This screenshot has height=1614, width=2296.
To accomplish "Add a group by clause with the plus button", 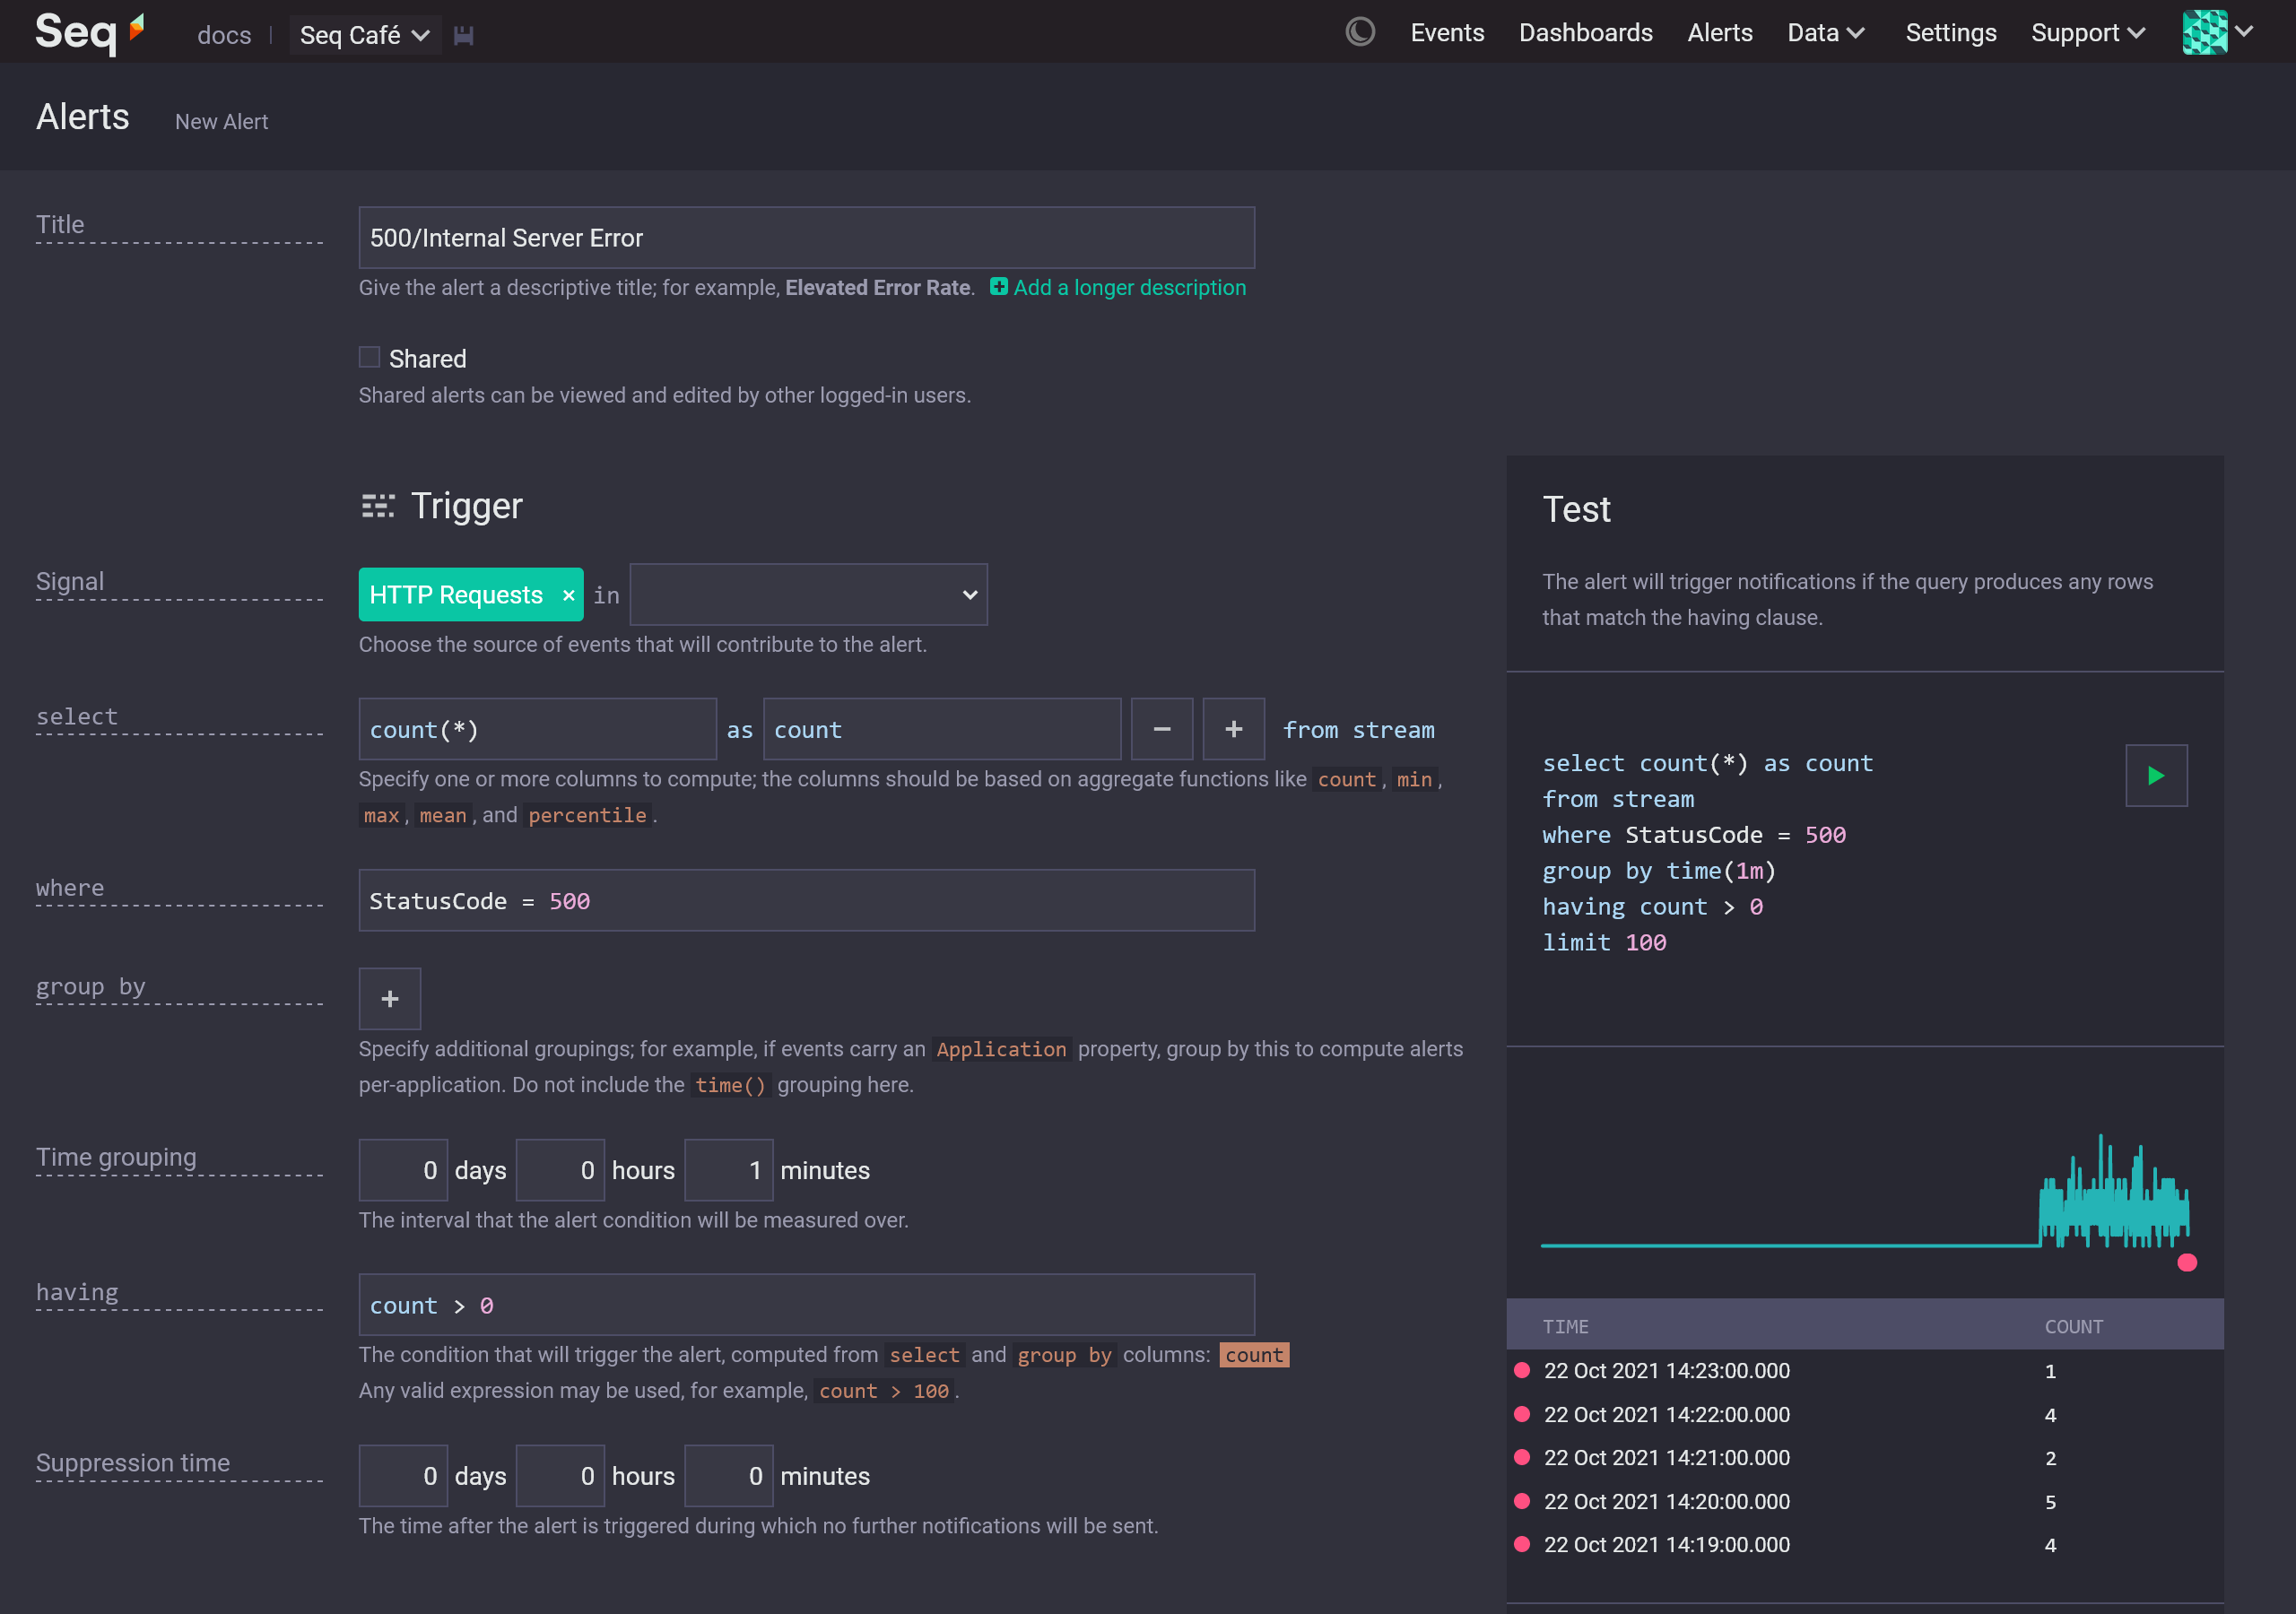I will [390, 998].
